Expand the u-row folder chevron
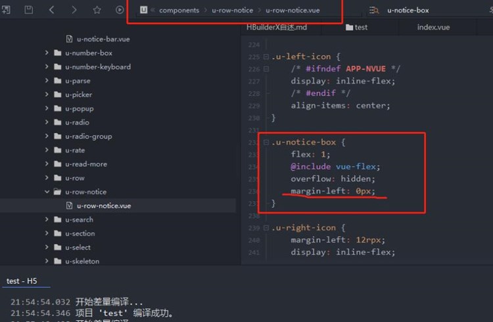 pyautogui.click(x=47, y=177)
